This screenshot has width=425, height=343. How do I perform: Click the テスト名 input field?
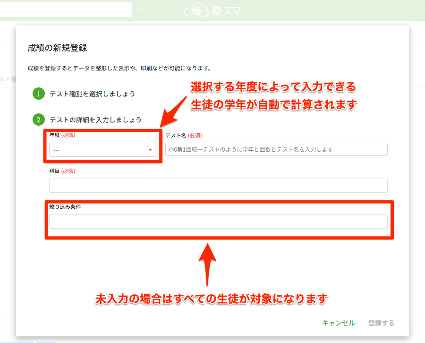tap(276, 149)
